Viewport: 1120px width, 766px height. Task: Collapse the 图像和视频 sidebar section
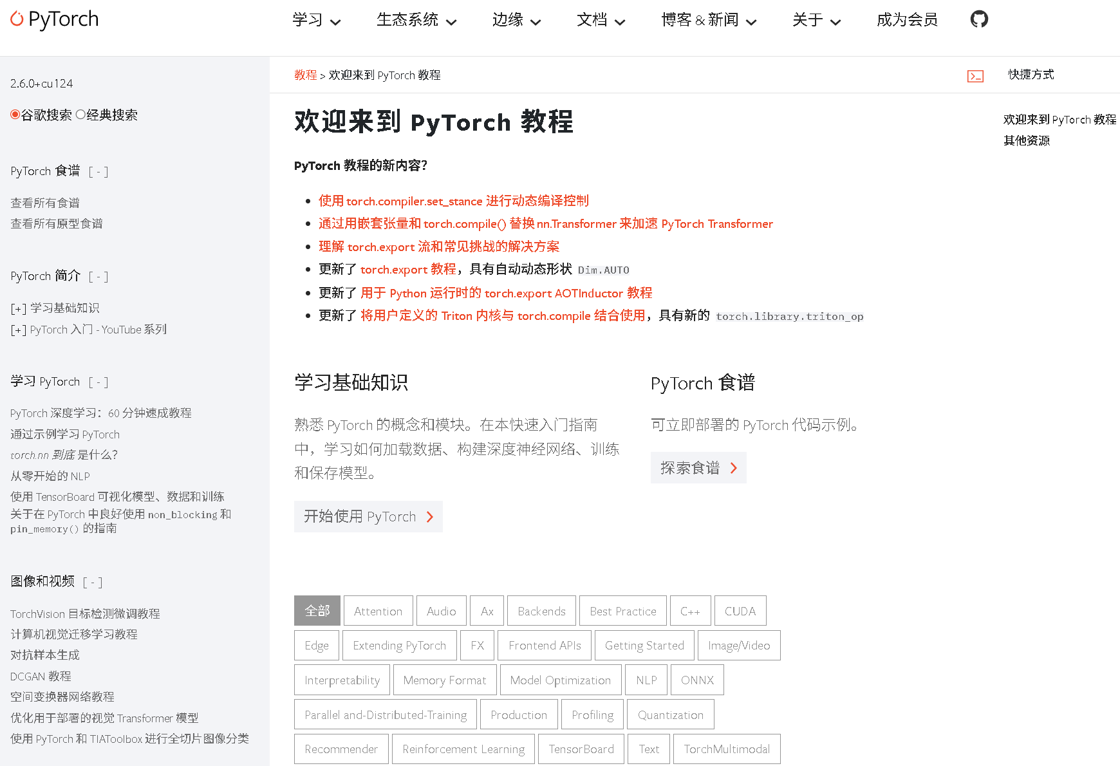93,581
